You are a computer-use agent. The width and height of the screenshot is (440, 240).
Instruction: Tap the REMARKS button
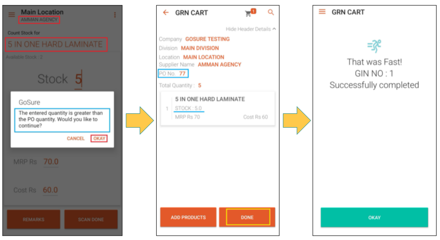tap(34, 219)
